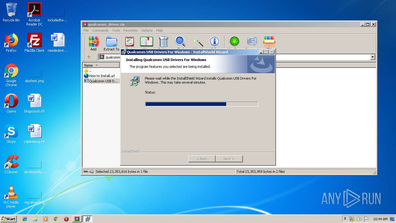Open Acrobat Reader DC desktop icon
This screenshot has width=396, height=223.
(34, 14)
